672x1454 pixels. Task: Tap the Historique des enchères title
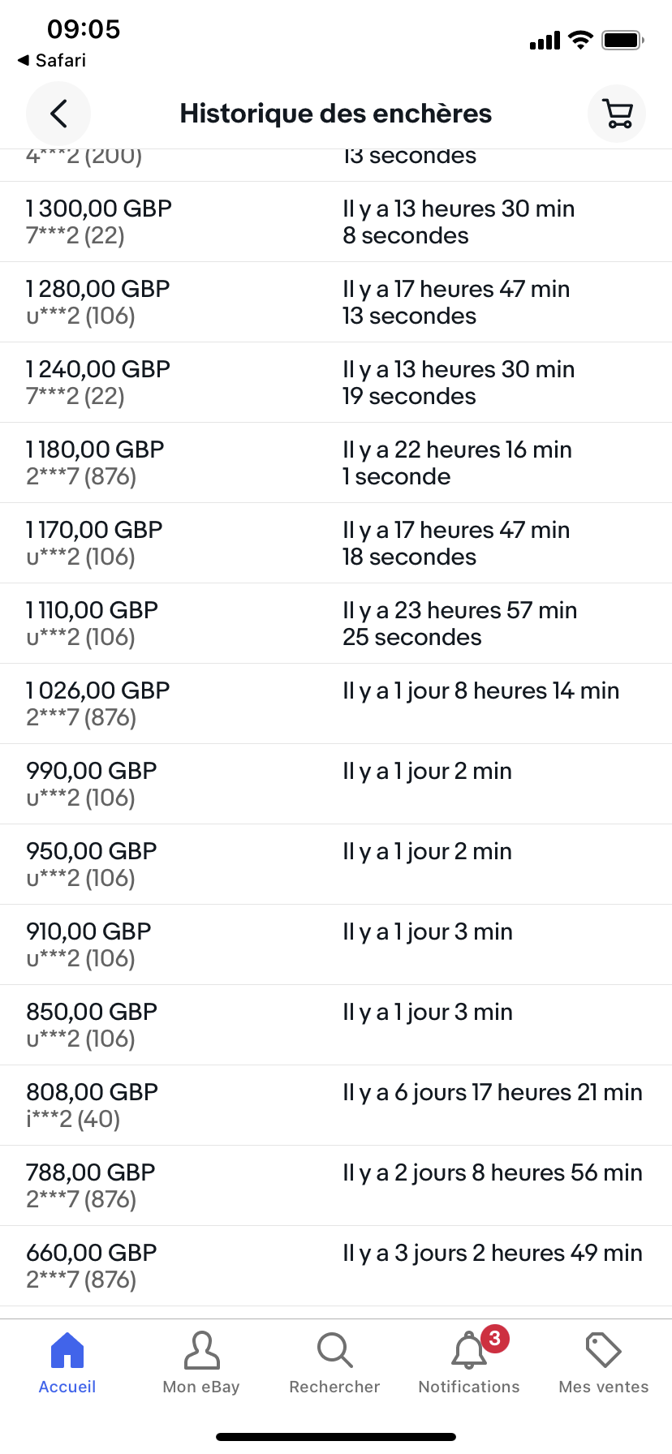tap(336, 114)
